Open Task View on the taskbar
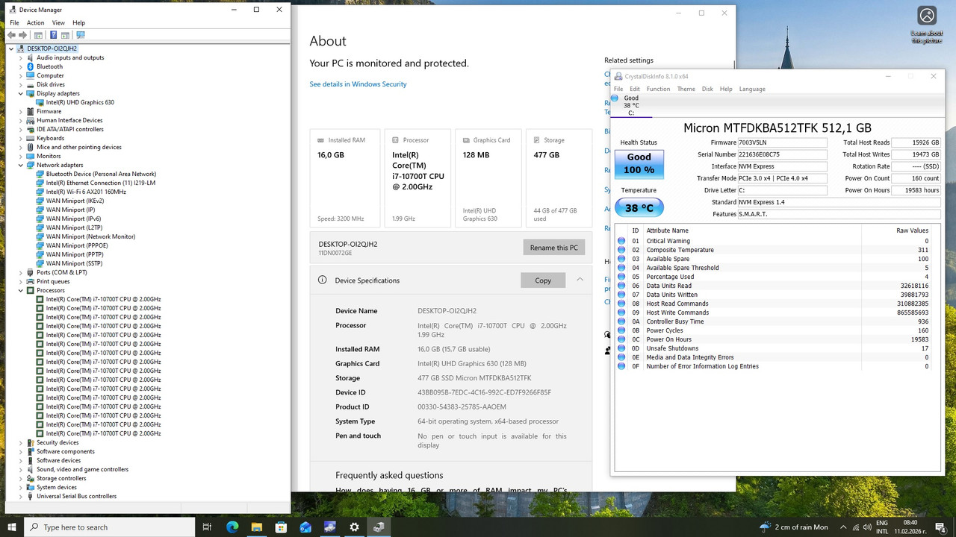 (207, 527)
